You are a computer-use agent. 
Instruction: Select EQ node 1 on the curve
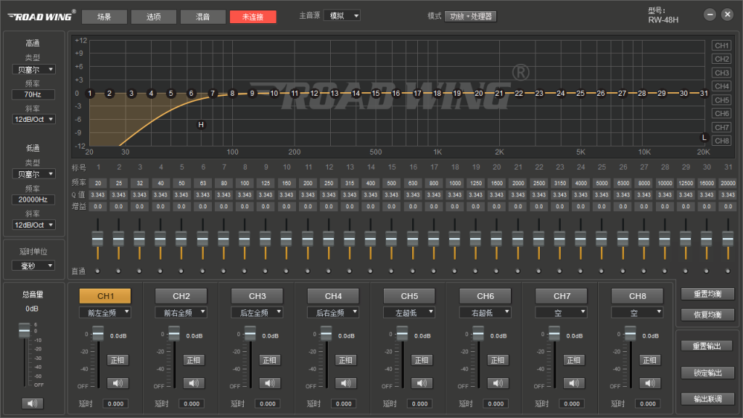tap(89, 94)
